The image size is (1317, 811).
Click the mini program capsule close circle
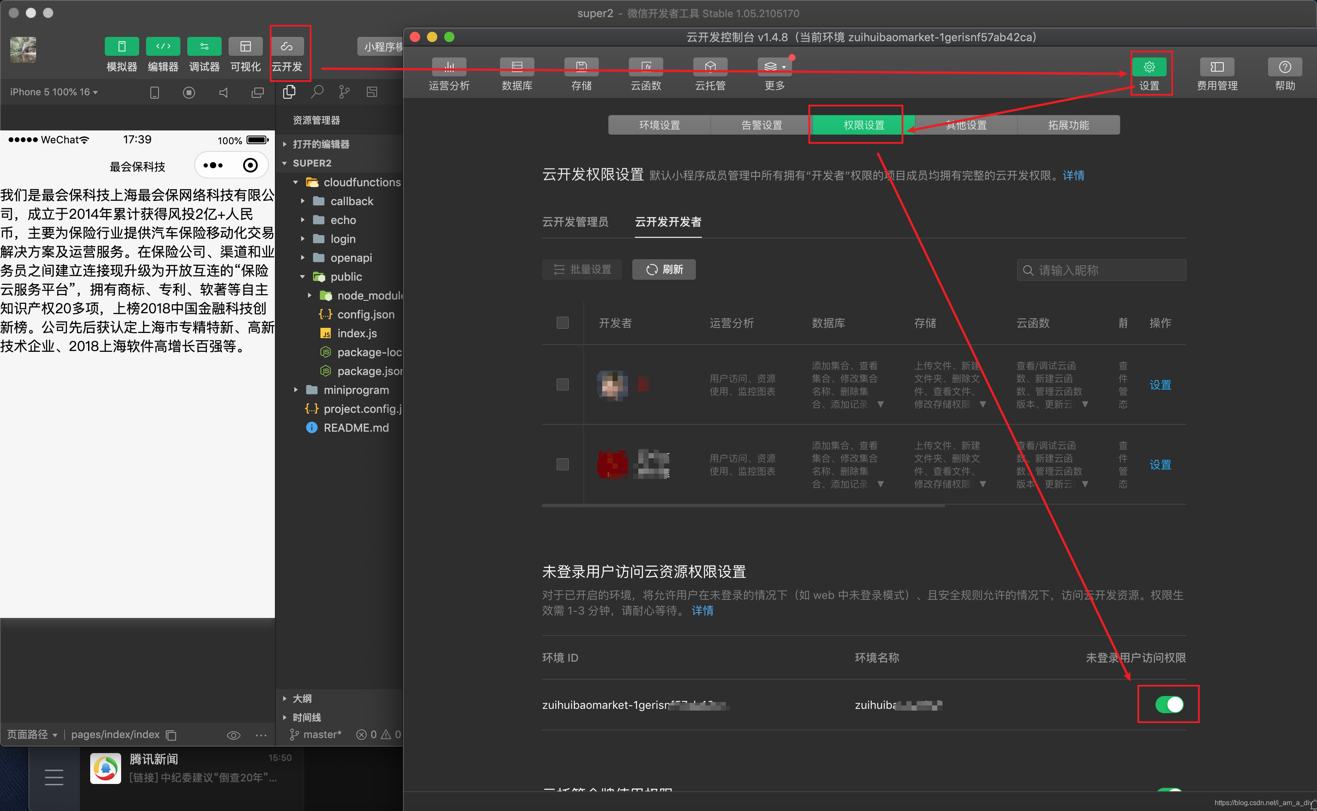(250, 165)
